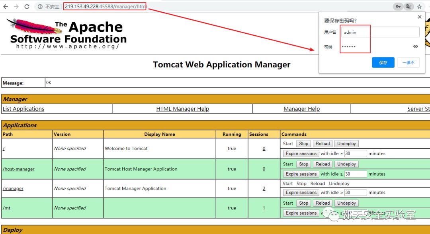
Task: Open sessions count 0 for /host-manager
Action: click(x=264, y=169)
